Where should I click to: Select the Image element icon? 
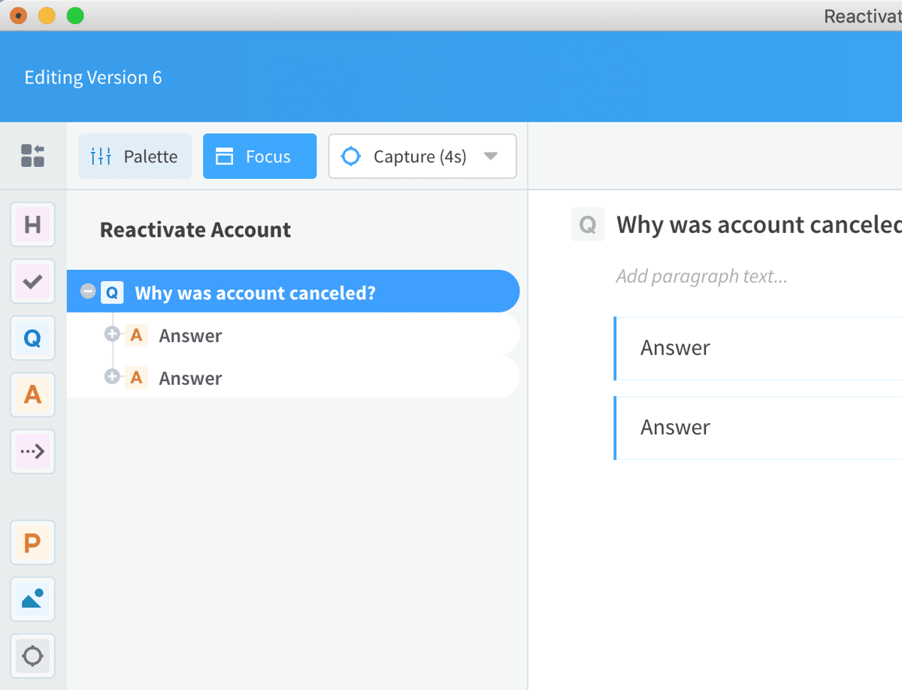coord(32,599)
